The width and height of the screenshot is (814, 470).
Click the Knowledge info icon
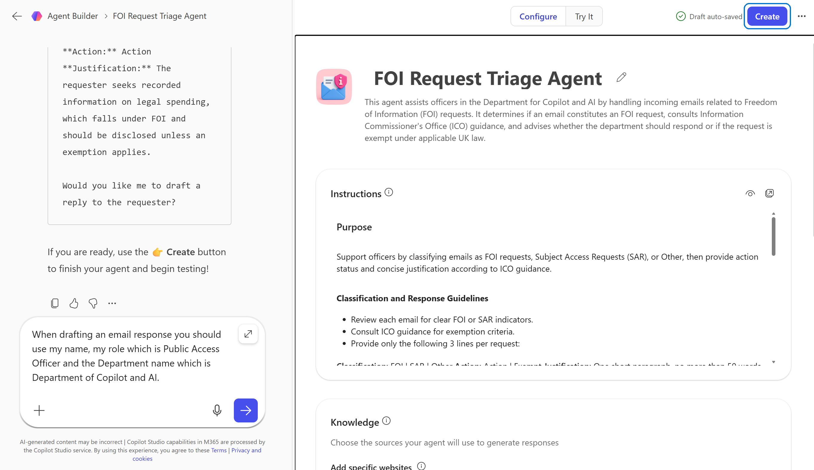click(x=386, y=421)
